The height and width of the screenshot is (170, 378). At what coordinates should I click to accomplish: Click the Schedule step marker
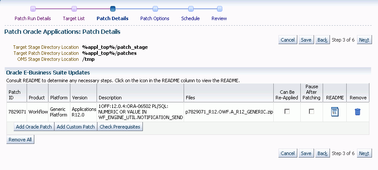coord(191,9)
